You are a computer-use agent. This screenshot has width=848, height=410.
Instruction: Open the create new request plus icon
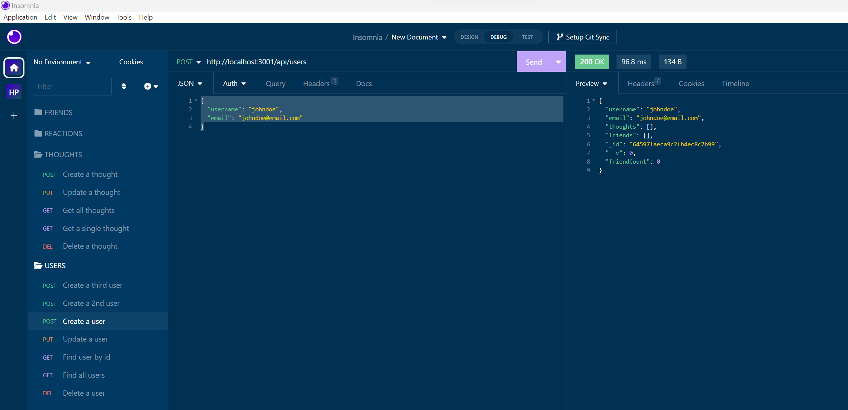click(x=147, y=86)
